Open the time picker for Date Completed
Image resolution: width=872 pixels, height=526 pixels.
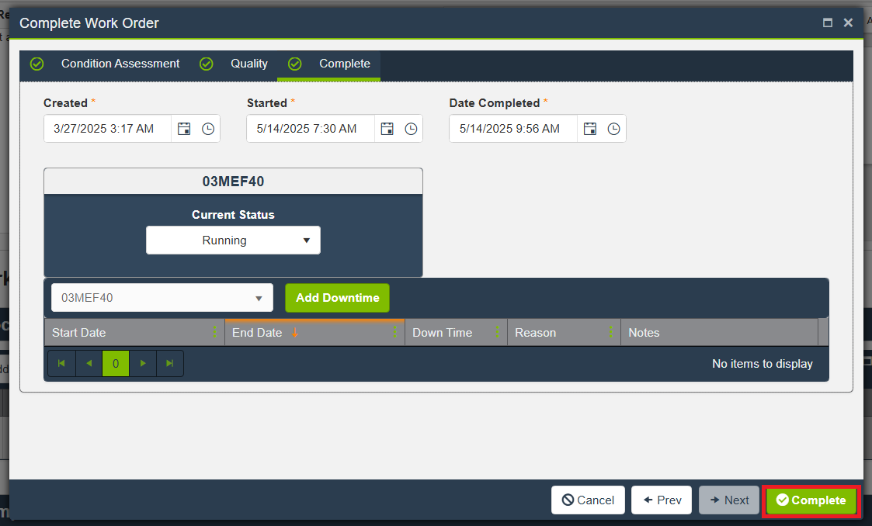point(613,128)
